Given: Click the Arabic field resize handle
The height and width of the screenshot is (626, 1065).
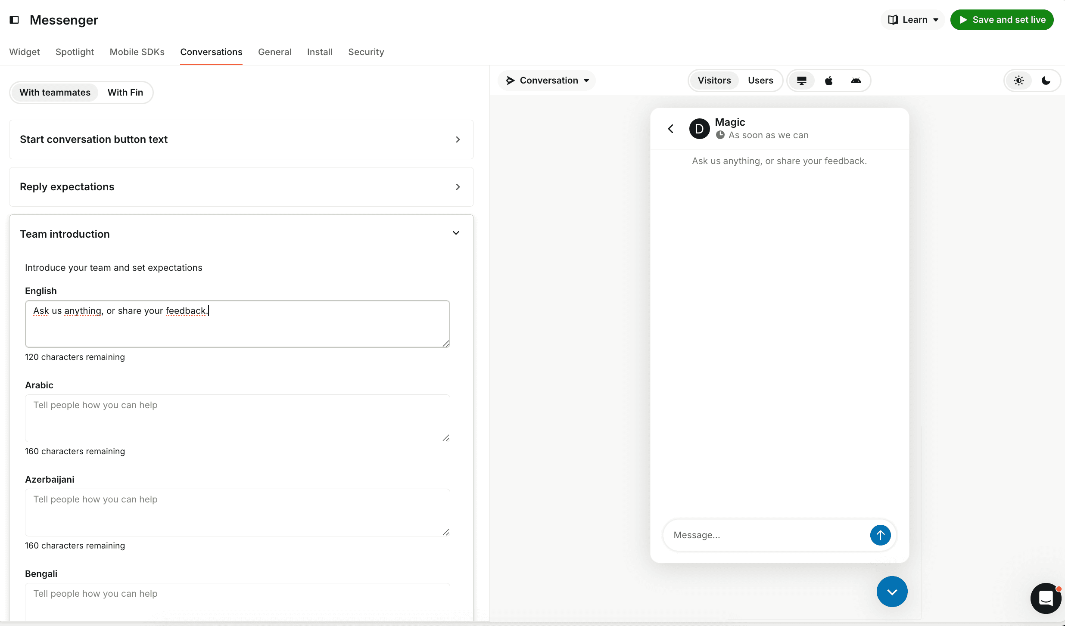Looking at the screenshot, I should (x=446, y=437).
